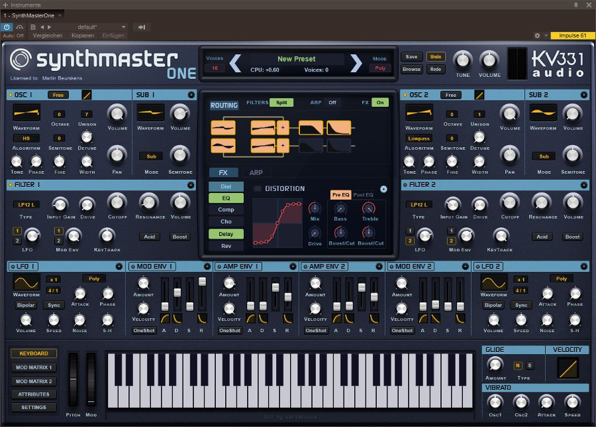Screen dimensions: 596x427
Task: Open the Mode Poly dropdown in header
Action: [x=380, y=68]
